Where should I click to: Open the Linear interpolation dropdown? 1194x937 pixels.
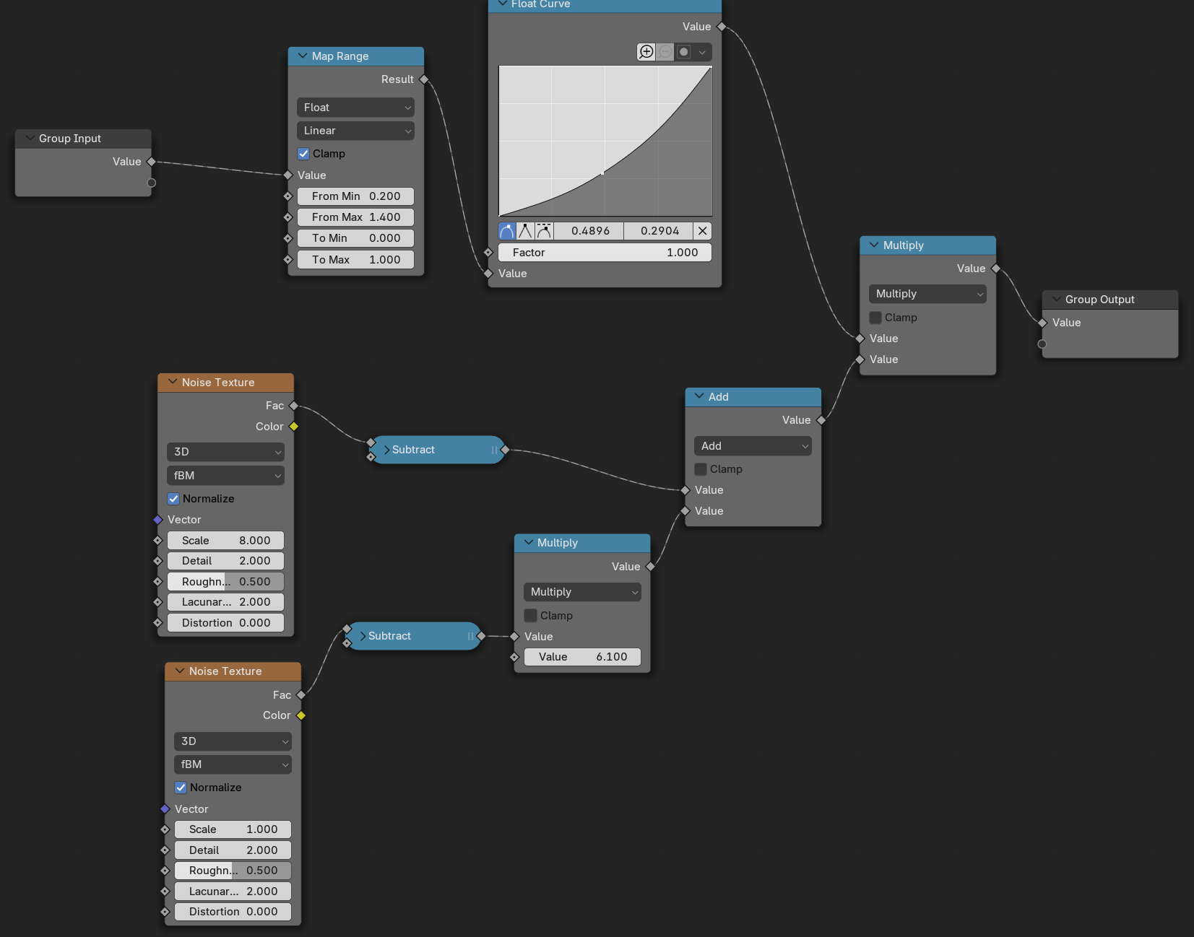[355, 131]
